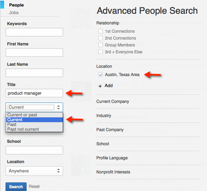Check the Group Members option
Viewport: 207px width, 191px height.
pos(101,45)
